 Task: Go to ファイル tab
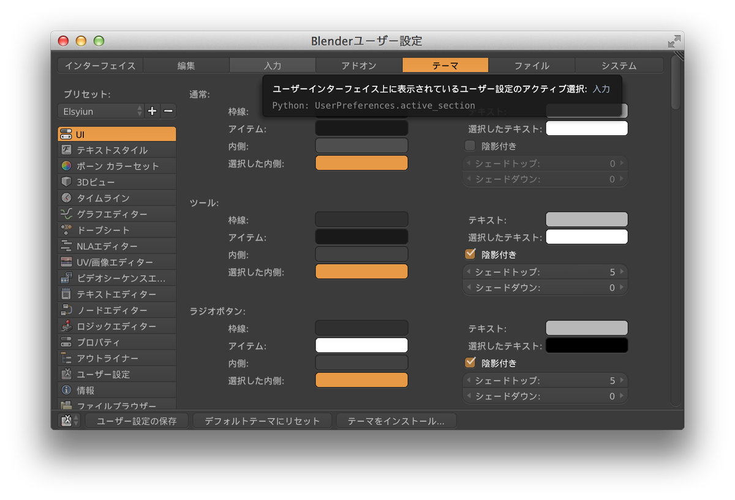pos(532,65)
